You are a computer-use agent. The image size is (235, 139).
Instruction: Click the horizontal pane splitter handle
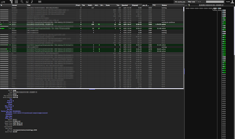tap(92, 89)
